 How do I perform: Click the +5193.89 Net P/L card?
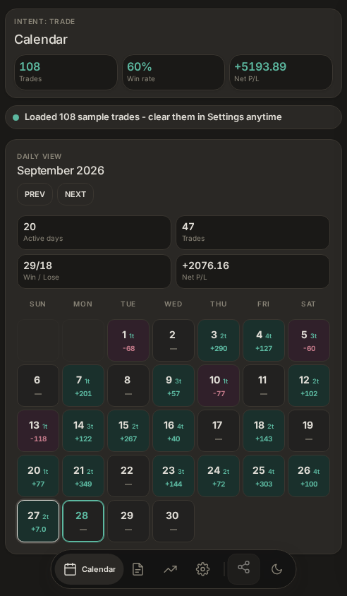281,72
